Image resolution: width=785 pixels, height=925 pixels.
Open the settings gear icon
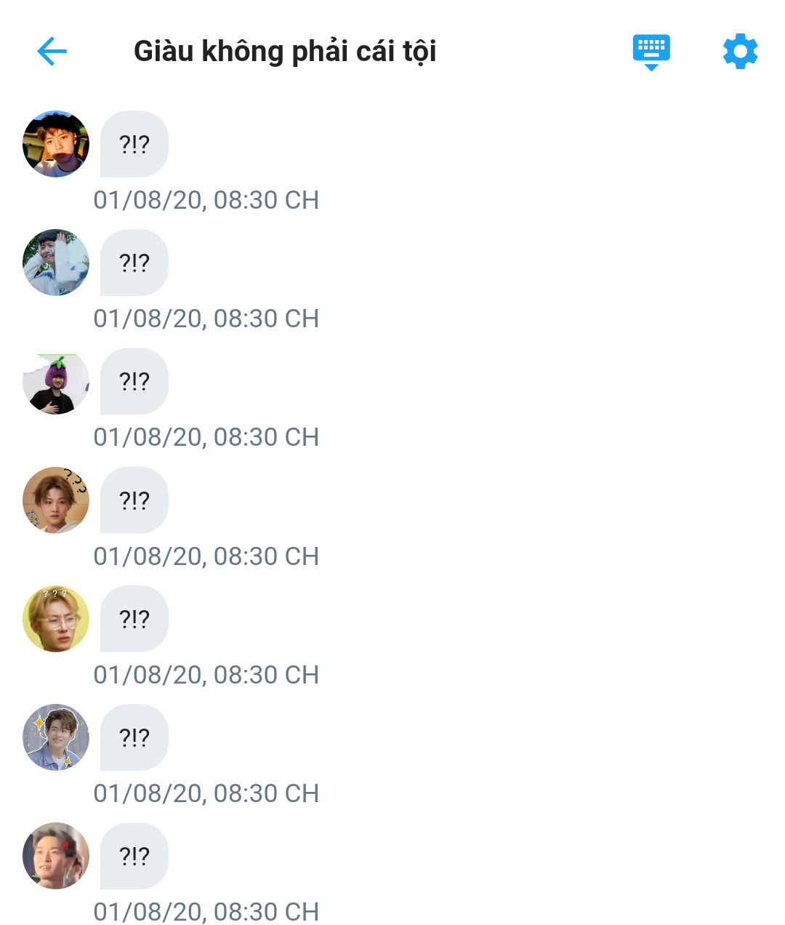(x=740, y=51)
